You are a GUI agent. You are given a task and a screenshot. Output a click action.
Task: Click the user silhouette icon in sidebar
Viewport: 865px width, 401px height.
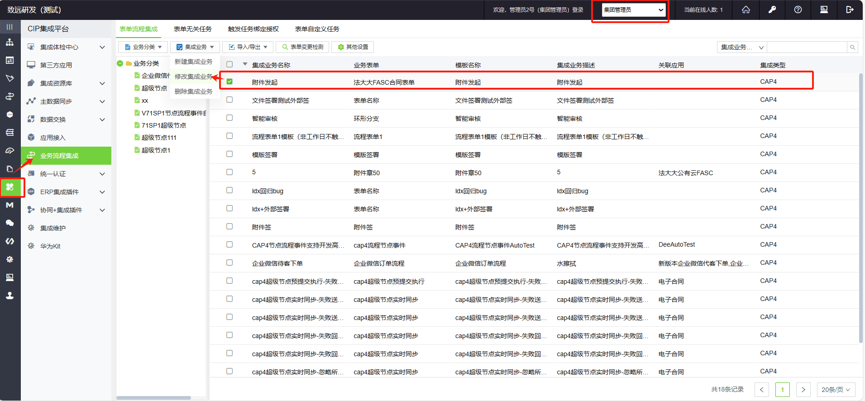click(10, 296)
